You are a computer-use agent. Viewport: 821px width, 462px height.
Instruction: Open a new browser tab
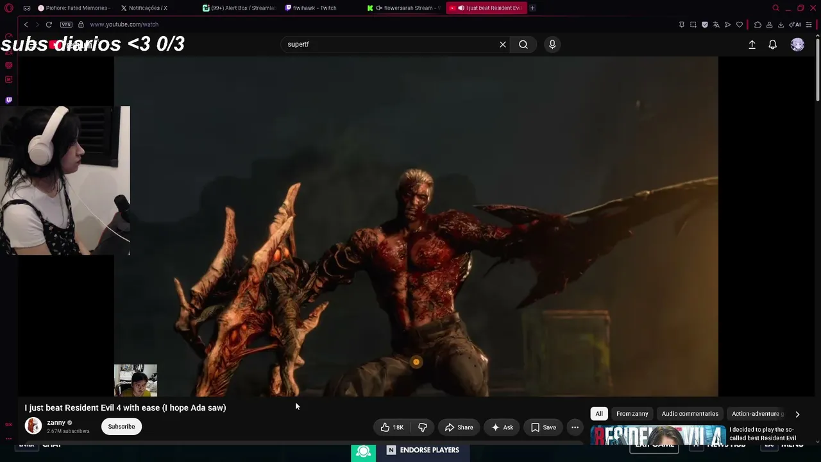pos(532,8)
